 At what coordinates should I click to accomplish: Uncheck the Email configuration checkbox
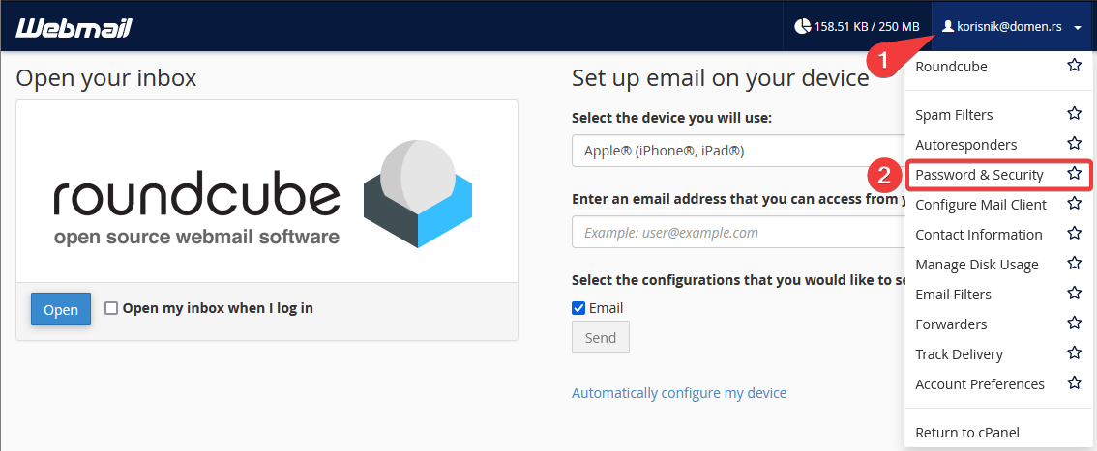tap(578, 308)
